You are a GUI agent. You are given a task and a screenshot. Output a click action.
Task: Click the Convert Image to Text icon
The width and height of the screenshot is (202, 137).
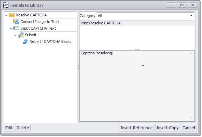tap(16, 22)
